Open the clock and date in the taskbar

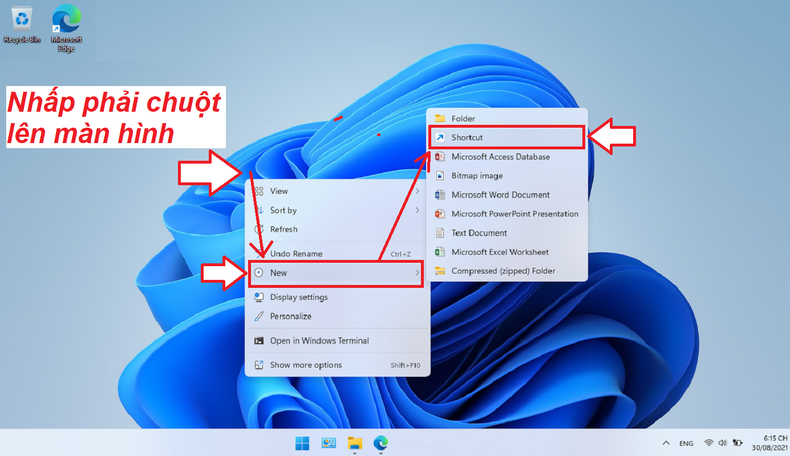(x=769, y=443)
